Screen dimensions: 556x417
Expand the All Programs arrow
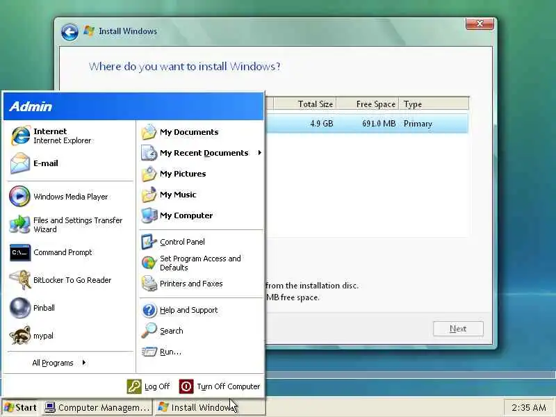coord(83,362)
